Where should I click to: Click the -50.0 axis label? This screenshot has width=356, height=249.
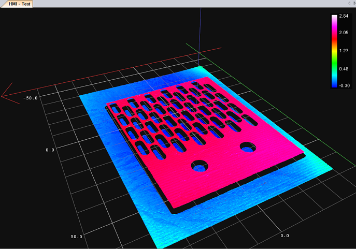coord(30,97)
